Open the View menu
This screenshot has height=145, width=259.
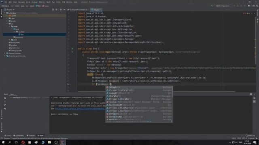coord(15,2)
